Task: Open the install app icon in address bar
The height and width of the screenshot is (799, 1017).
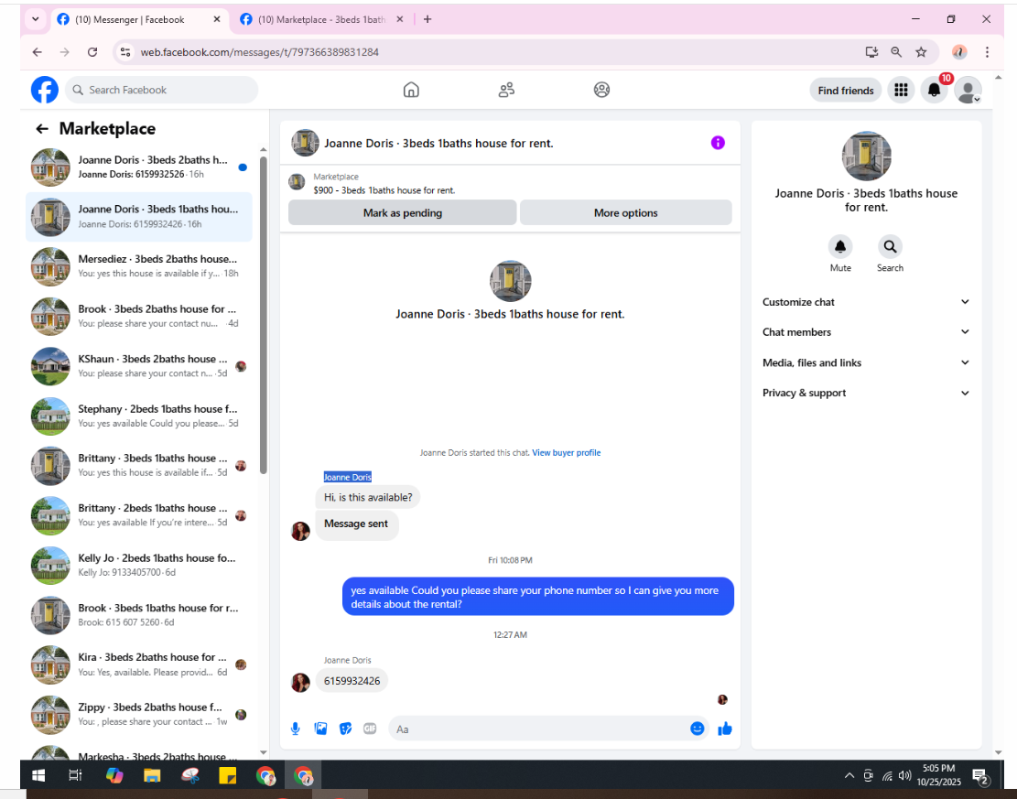Action: click(x=871, y=52)
